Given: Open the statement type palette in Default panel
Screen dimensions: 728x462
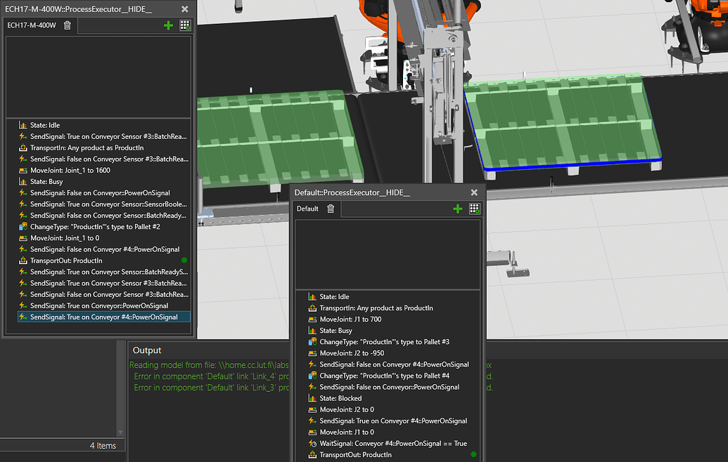Looking at the screenshot, I should pos(474,209).
